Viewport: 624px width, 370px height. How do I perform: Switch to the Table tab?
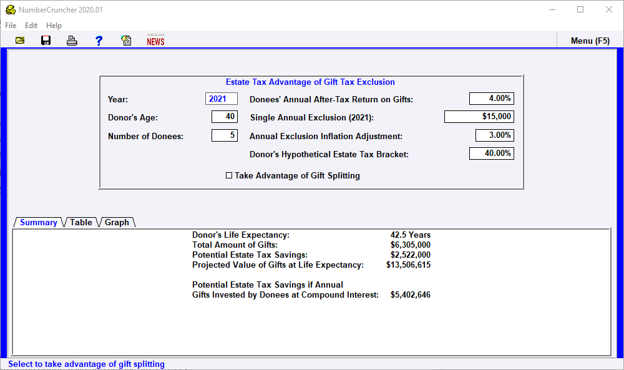coord(80,222)
